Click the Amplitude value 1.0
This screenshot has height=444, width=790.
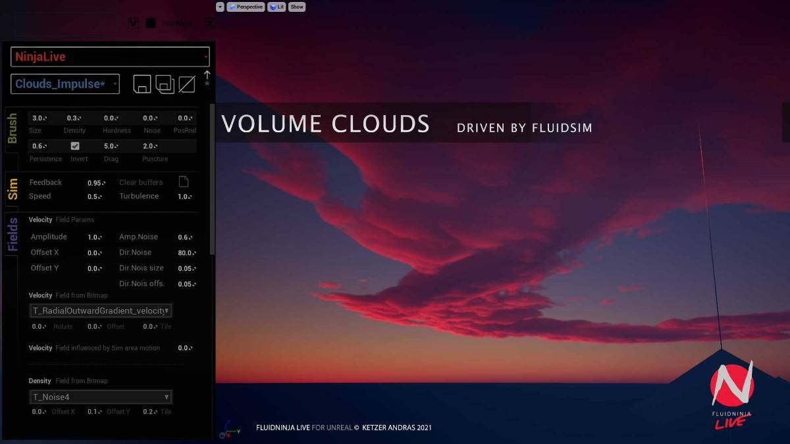95,237
